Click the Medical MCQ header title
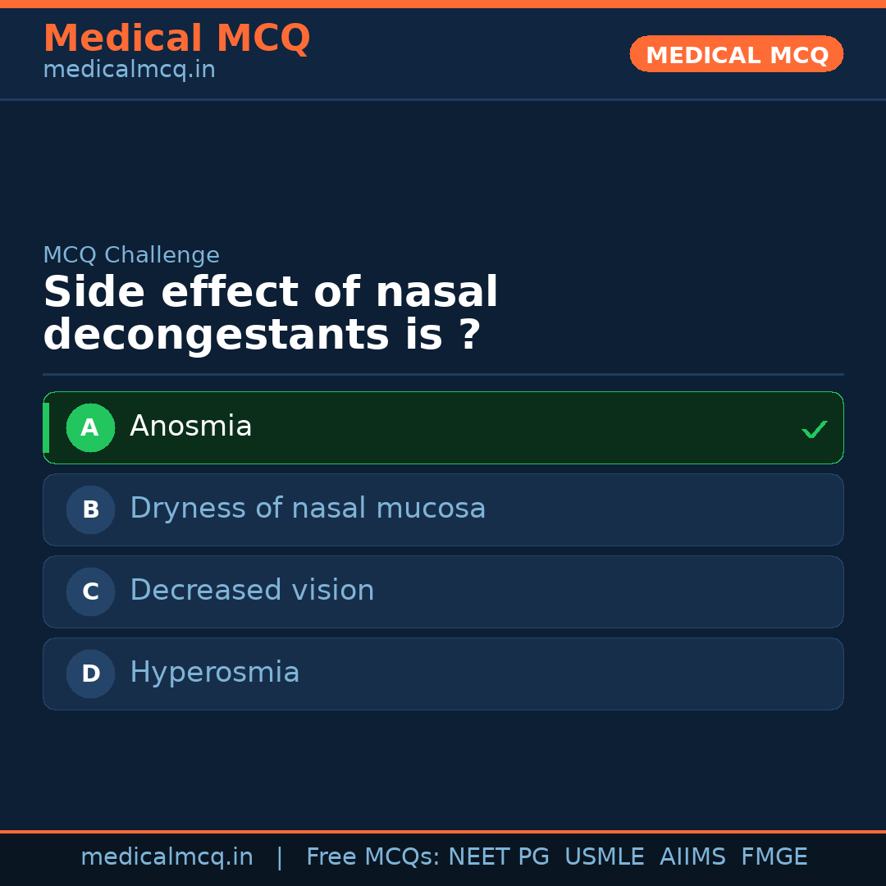886x886 pixels. [176, 39]
